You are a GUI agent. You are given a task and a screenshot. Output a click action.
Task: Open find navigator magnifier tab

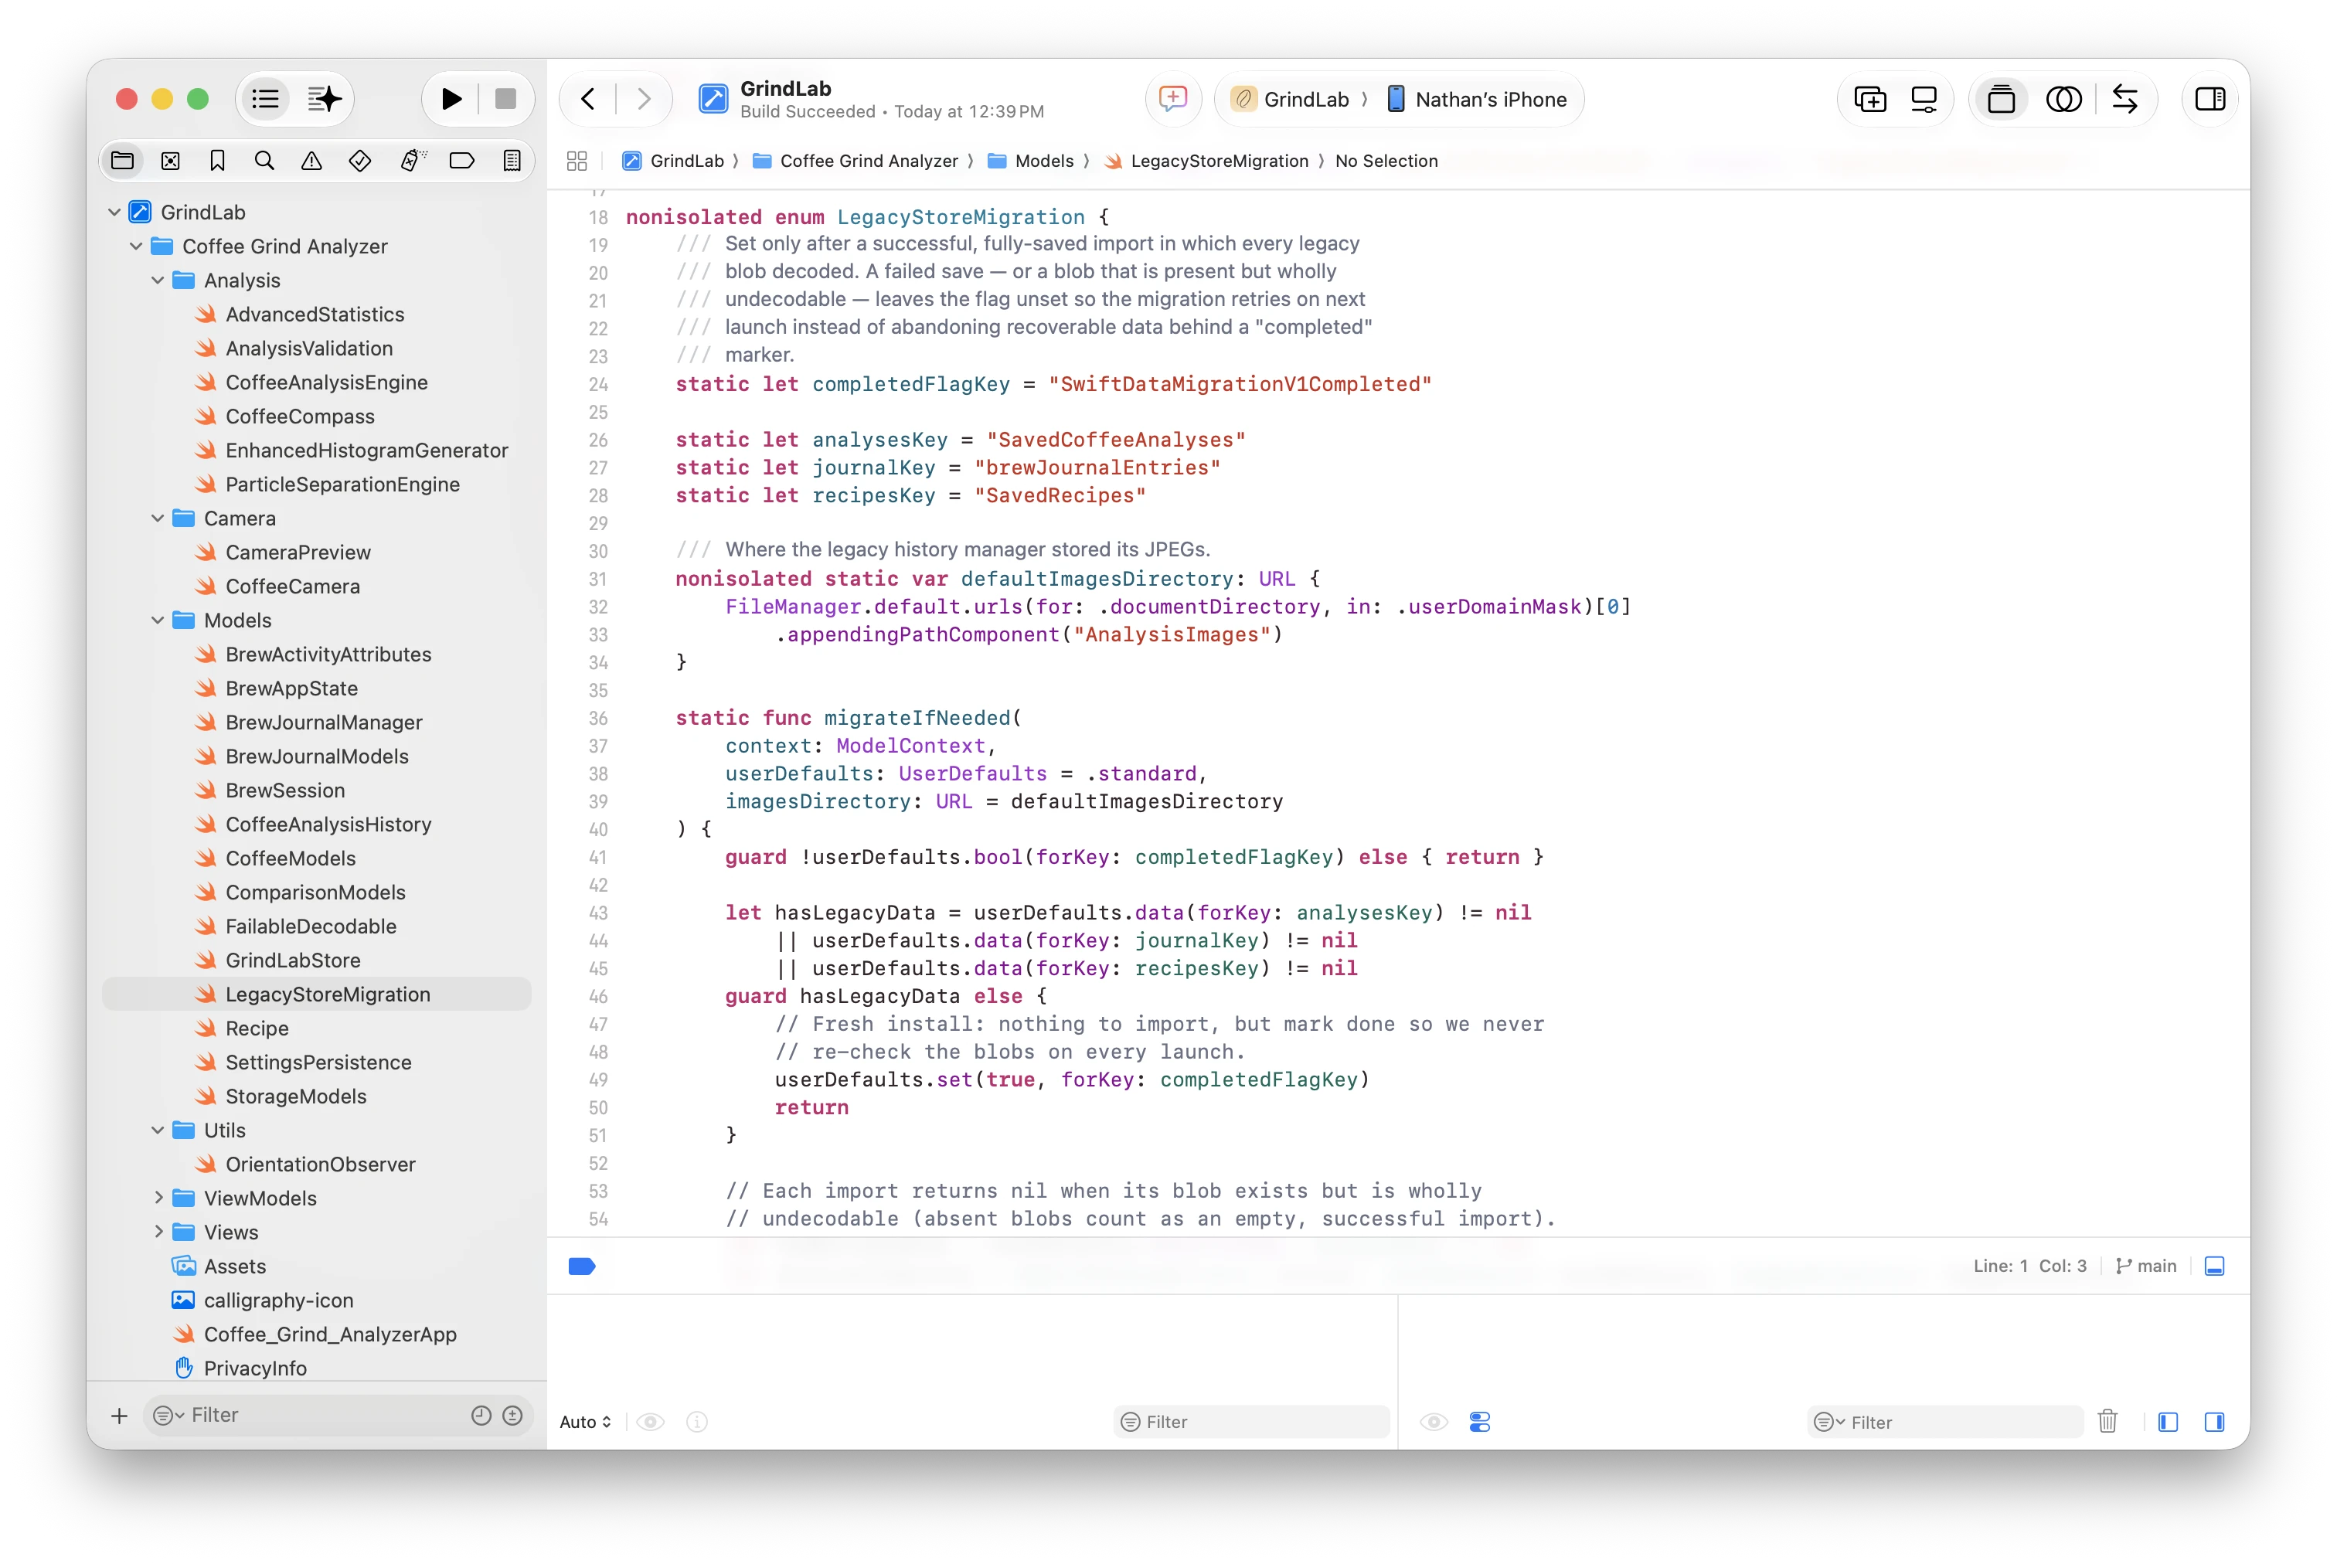click(264, 161)
